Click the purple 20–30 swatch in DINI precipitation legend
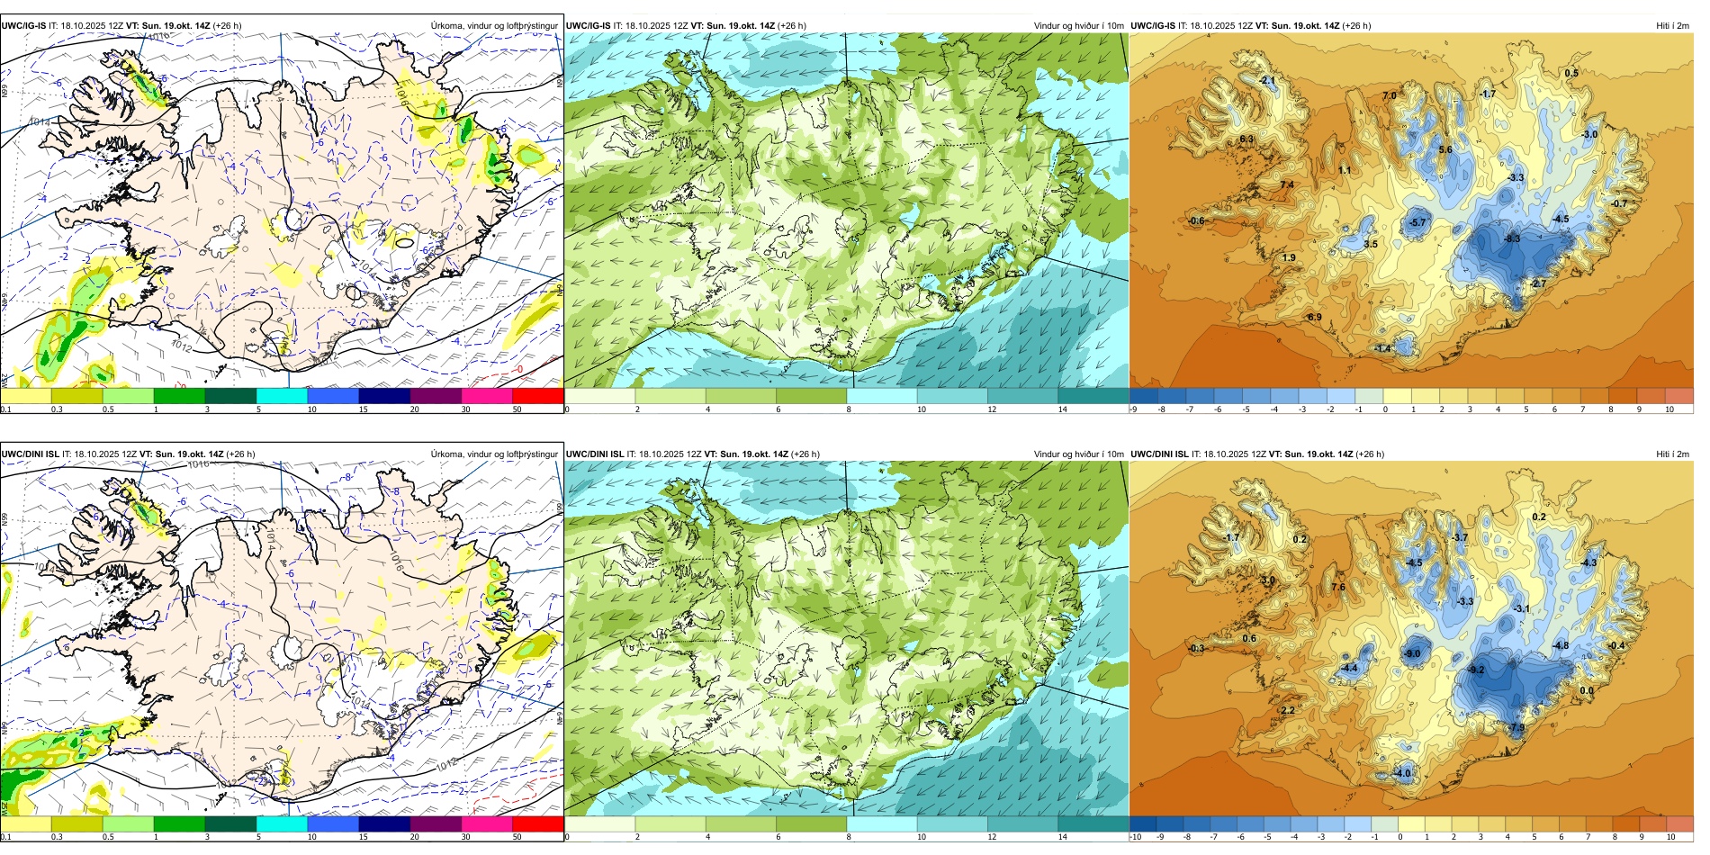The image size is (1710, 855). [436, 823]
